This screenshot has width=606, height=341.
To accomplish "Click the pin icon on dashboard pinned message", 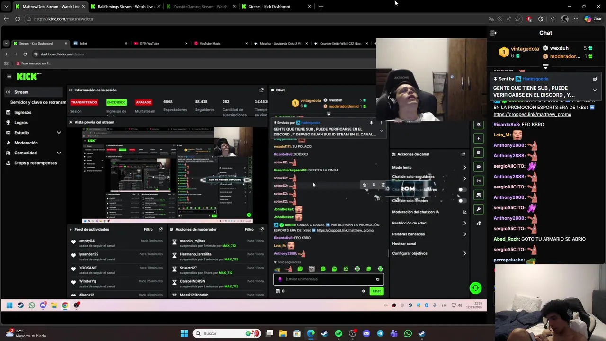I will click(371, 123).
